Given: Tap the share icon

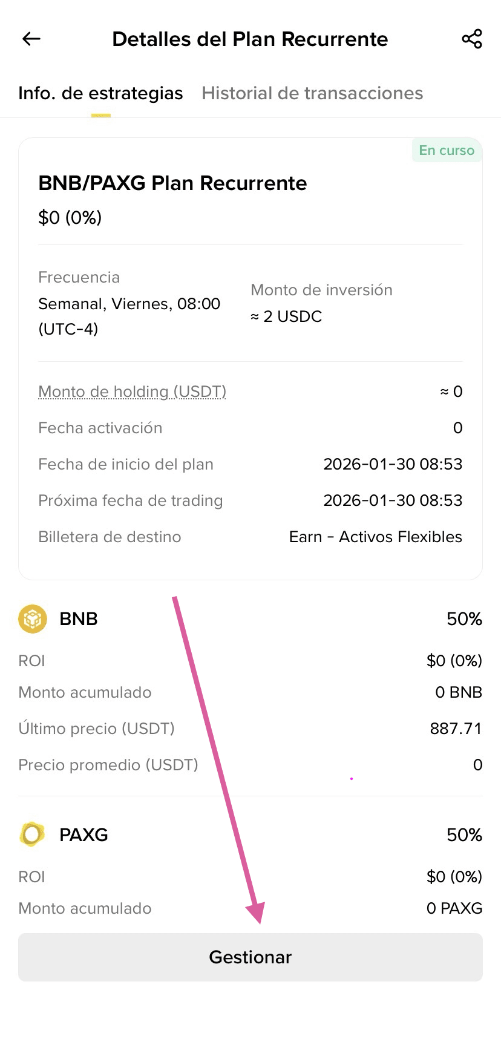Looking at the screenshot, I should pos(471,39).
